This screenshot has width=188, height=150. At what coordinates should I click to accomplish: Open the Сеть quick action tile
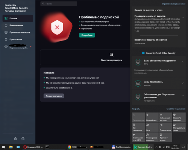[x=152, y=127]
